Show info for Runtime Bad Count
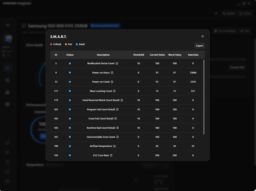 click(x=117, y=128)
